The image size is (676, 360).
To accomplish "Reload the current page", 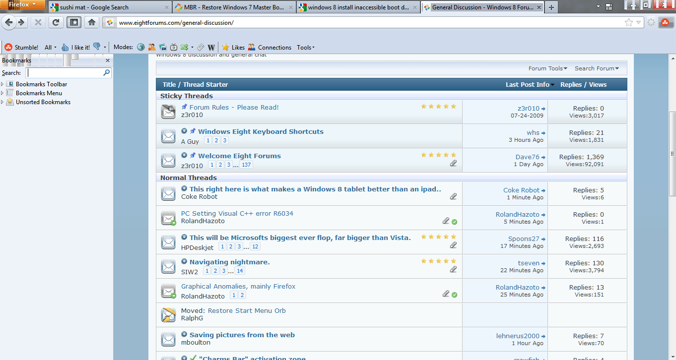I will pos(56,22).
